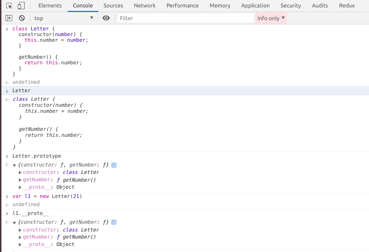Viewport: 369px width, 252px height.
Task: Toggle the device toolbar icon
Action: coord(21,6)
